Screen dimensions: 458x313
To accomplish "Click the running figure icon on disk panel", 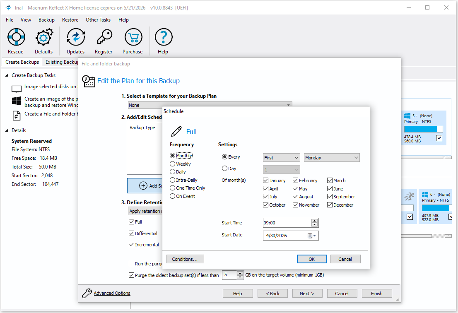I will tap(409, 197).
